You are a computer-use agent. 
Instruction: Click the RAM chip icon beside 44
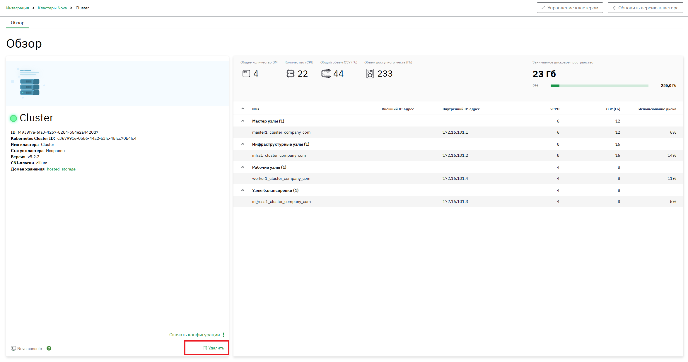tap(326, 73)
